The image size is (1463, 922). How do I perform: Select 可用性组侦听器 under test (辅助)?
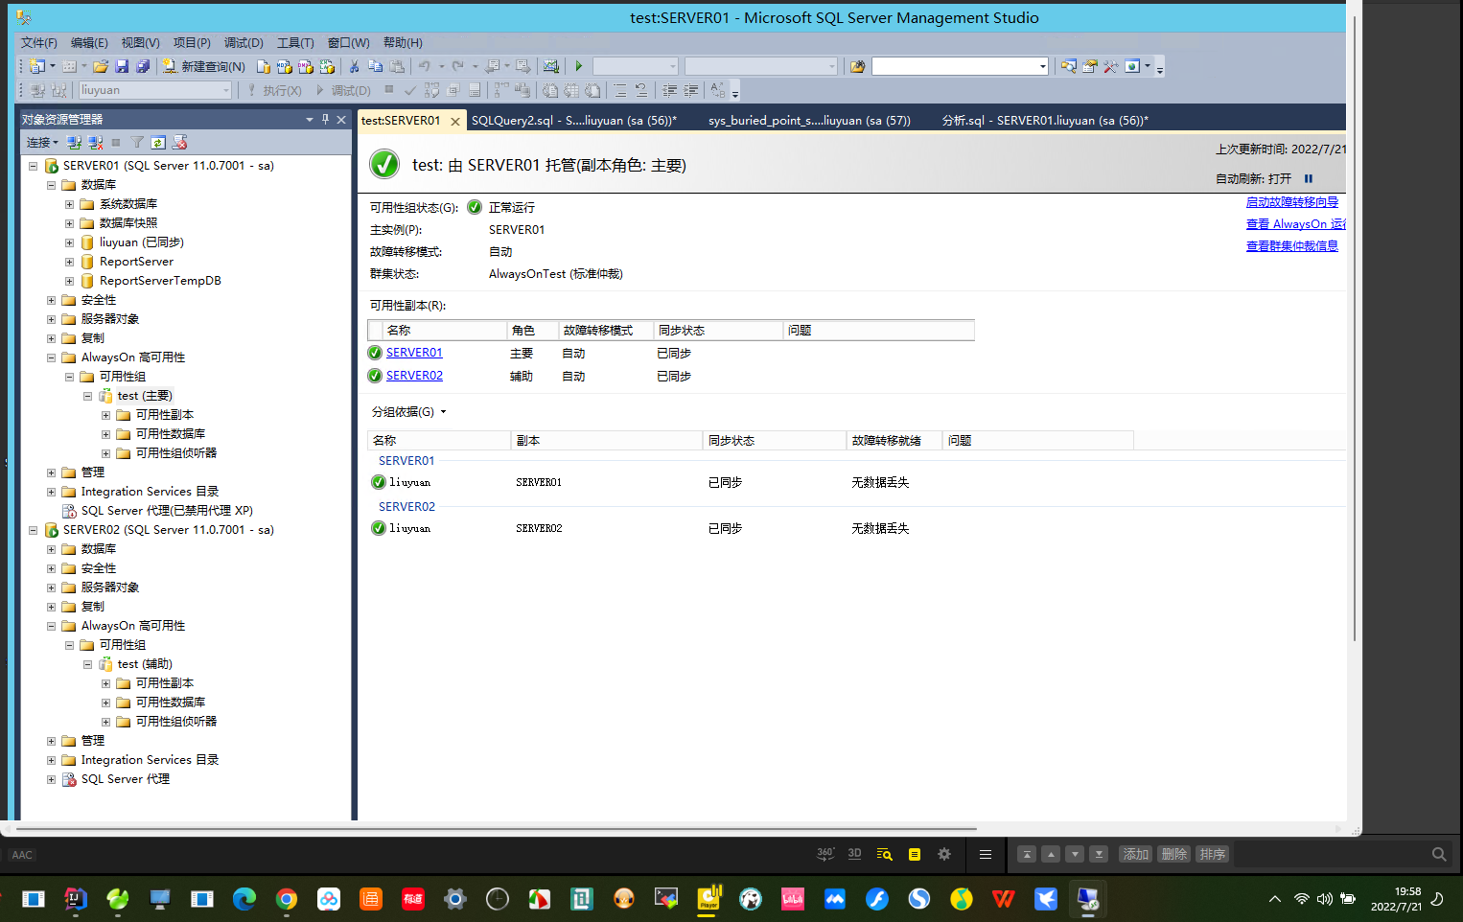[x=176, y=722]
